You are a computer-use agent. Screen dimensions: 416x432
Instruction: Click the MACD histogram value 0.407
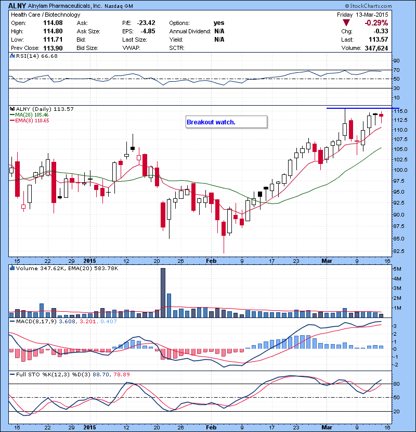[x=109, y=322]
